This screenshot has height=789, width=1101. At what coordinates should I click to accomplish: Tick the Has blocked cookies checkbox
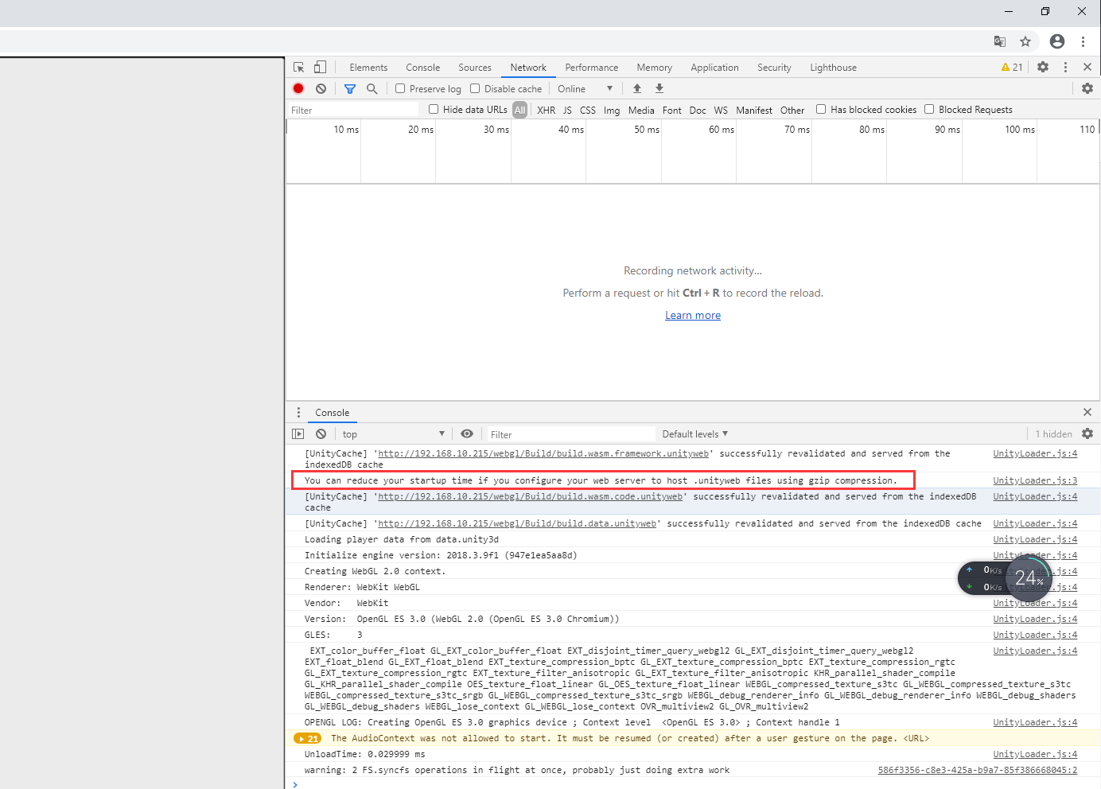click(x=821, y=109)
